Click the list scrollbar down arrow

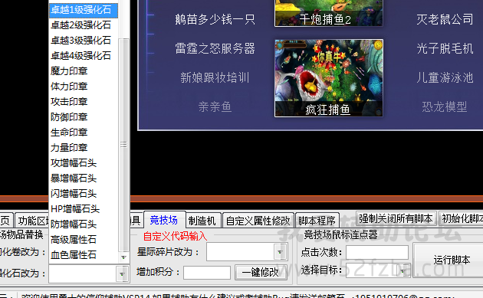pos(123,257)
